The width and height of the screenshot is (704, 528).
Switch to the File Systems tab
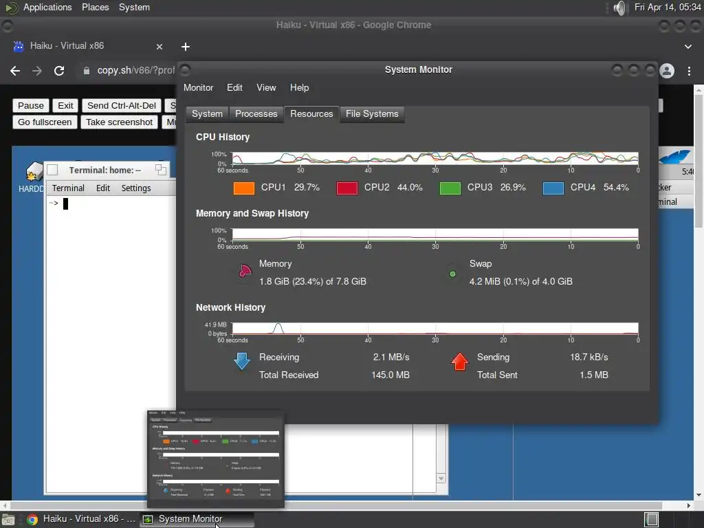point(372,113)
